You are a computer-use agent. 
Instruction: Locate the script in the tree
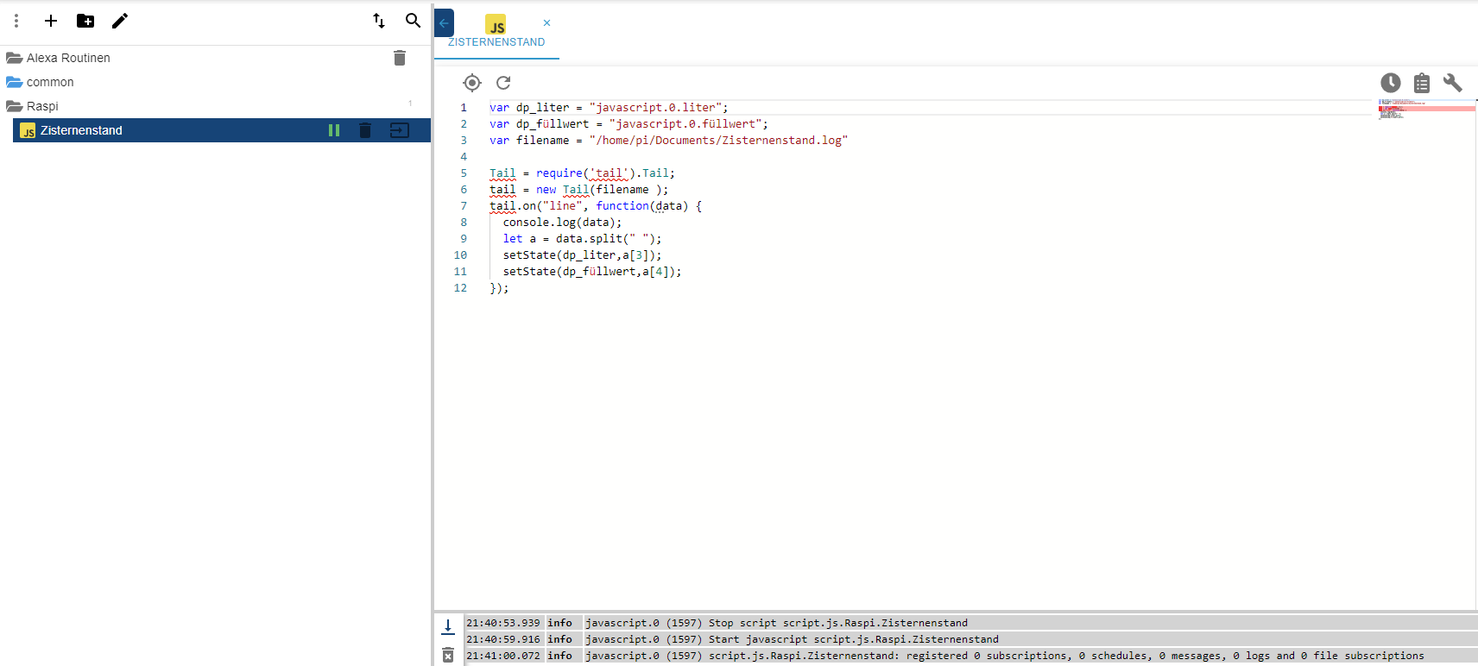coord(472,83)
